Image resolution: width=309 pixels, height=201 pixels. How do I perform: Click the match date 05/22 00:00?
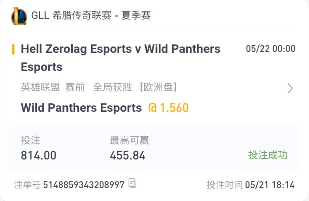pyautogui.click(x=270, y=49)
